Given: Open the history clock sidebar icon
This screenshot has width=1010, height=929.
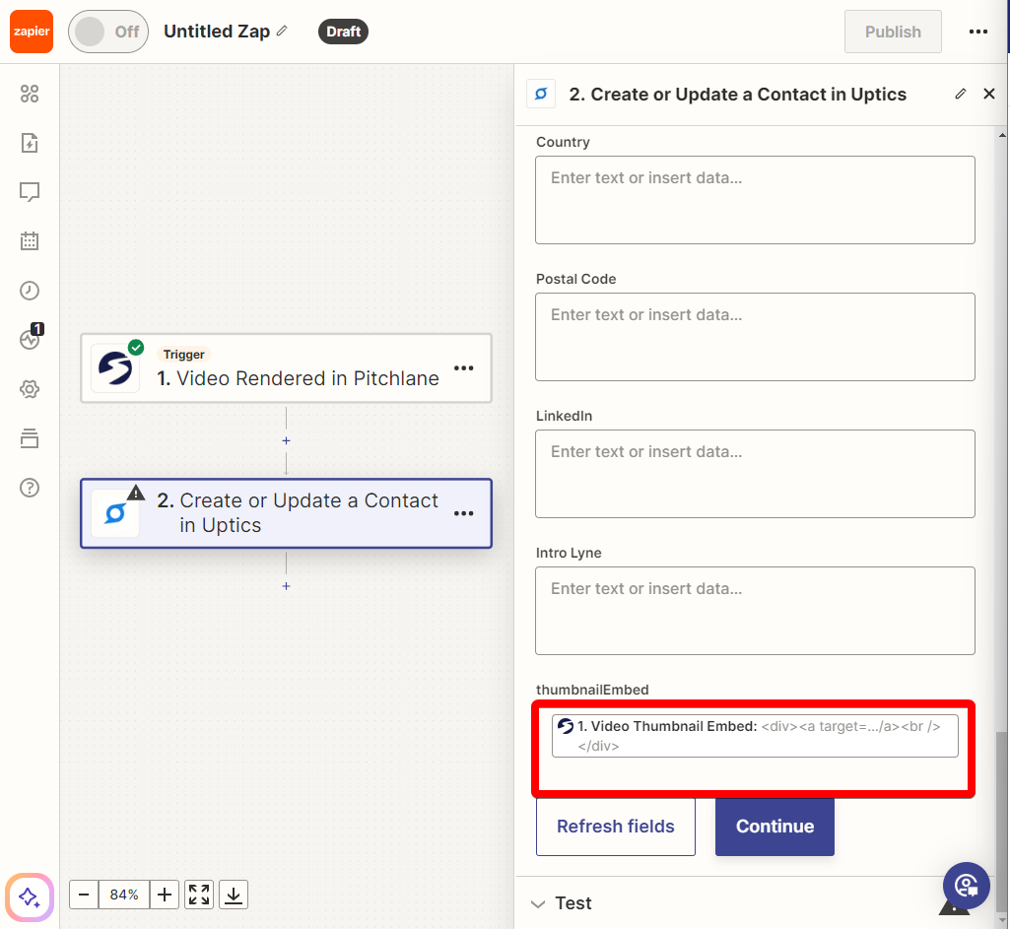Looking at the screenshot, I should (30, 291).
